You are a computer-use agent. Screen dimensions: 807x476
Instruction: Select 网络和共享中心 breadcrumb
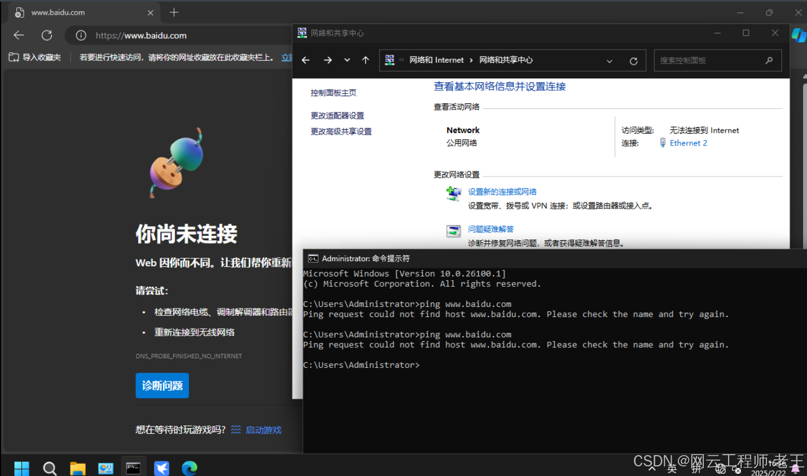[506, 60]
